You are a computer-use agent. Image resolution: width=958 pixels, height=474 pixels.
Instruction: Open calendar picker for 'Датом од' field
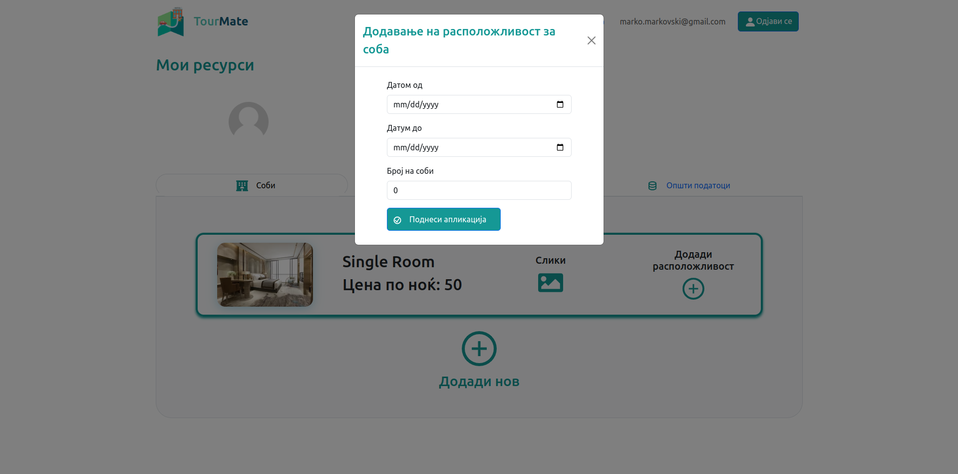(560, 104)
